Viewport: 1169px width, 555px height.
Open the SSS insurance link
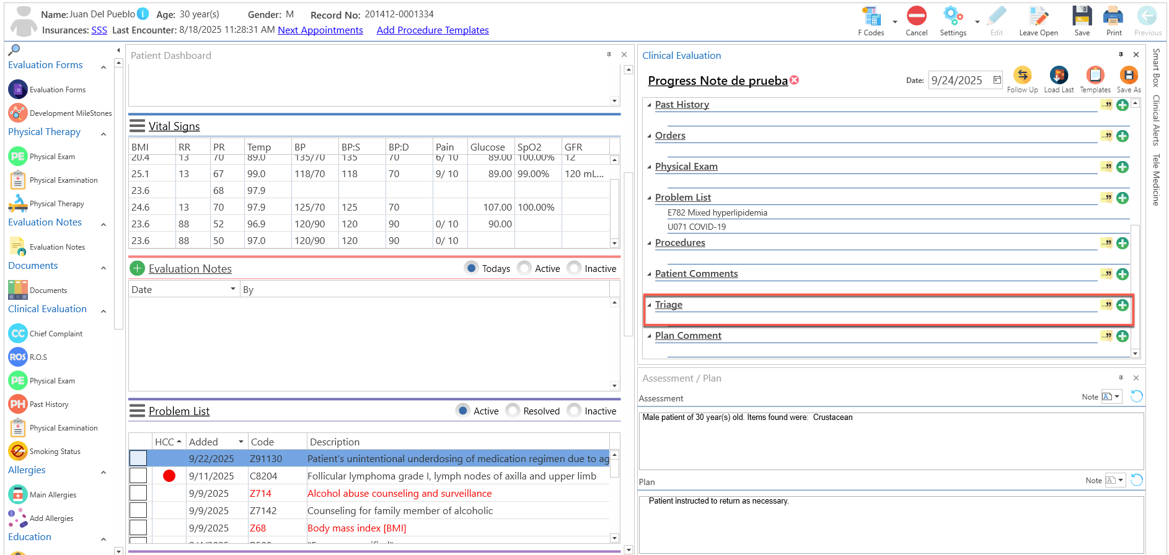pos(99,30)
